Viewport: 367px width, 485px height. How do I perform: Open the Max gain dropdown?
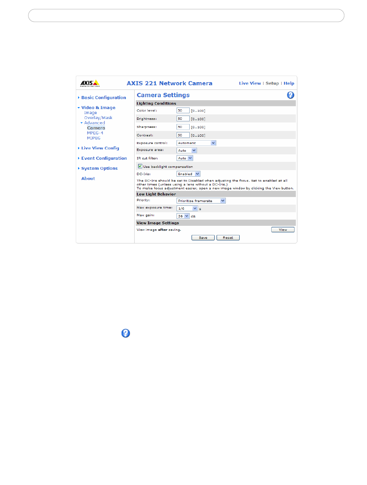[x=183, y=216]
